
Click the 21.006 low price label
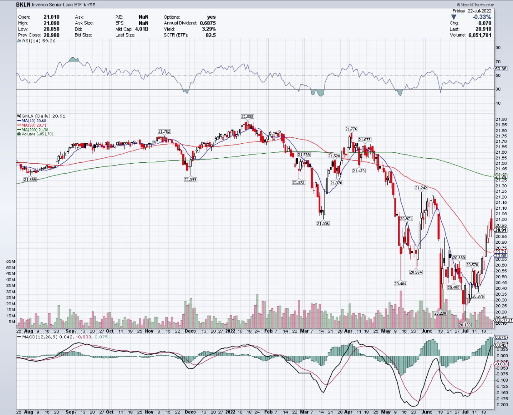click(323, 223)
